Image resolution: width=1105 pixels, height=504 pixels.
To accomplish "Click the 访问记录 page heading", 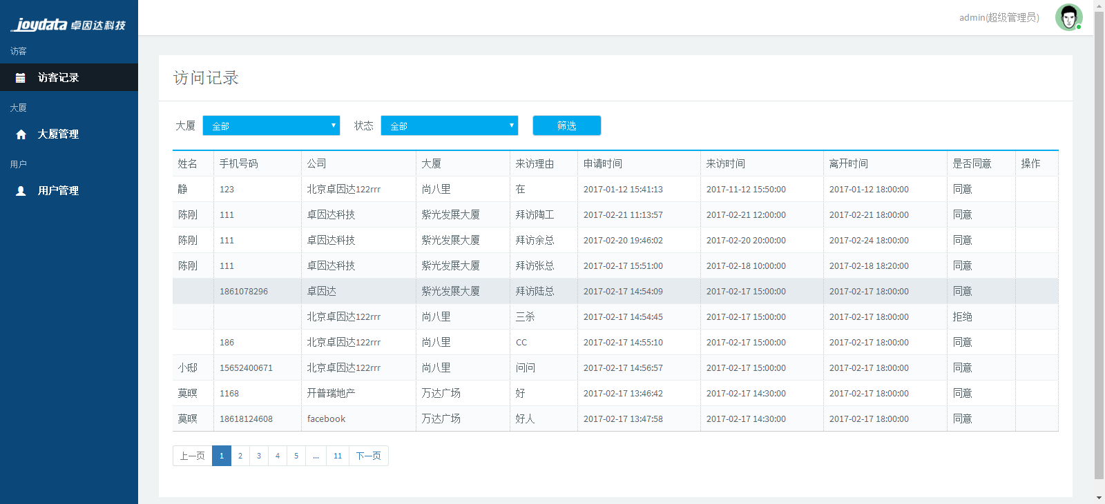I will click(206, 78).
